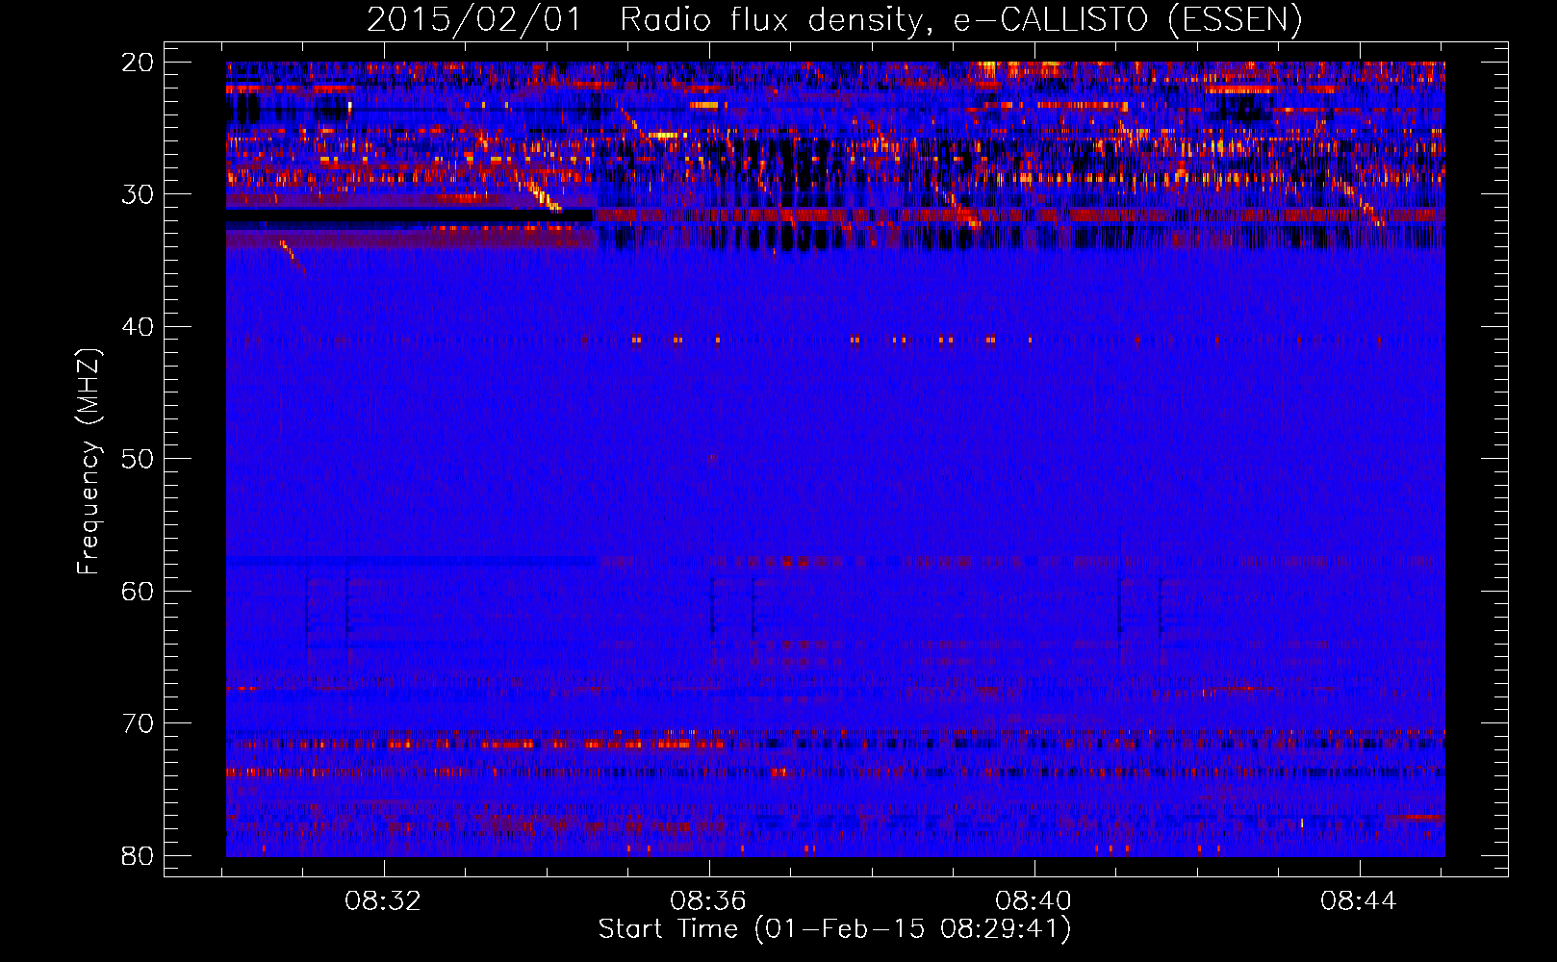The width and height of the screenshot is (1557, 962).
Task: Click the 08:36 time tick label
Action: 708,901
